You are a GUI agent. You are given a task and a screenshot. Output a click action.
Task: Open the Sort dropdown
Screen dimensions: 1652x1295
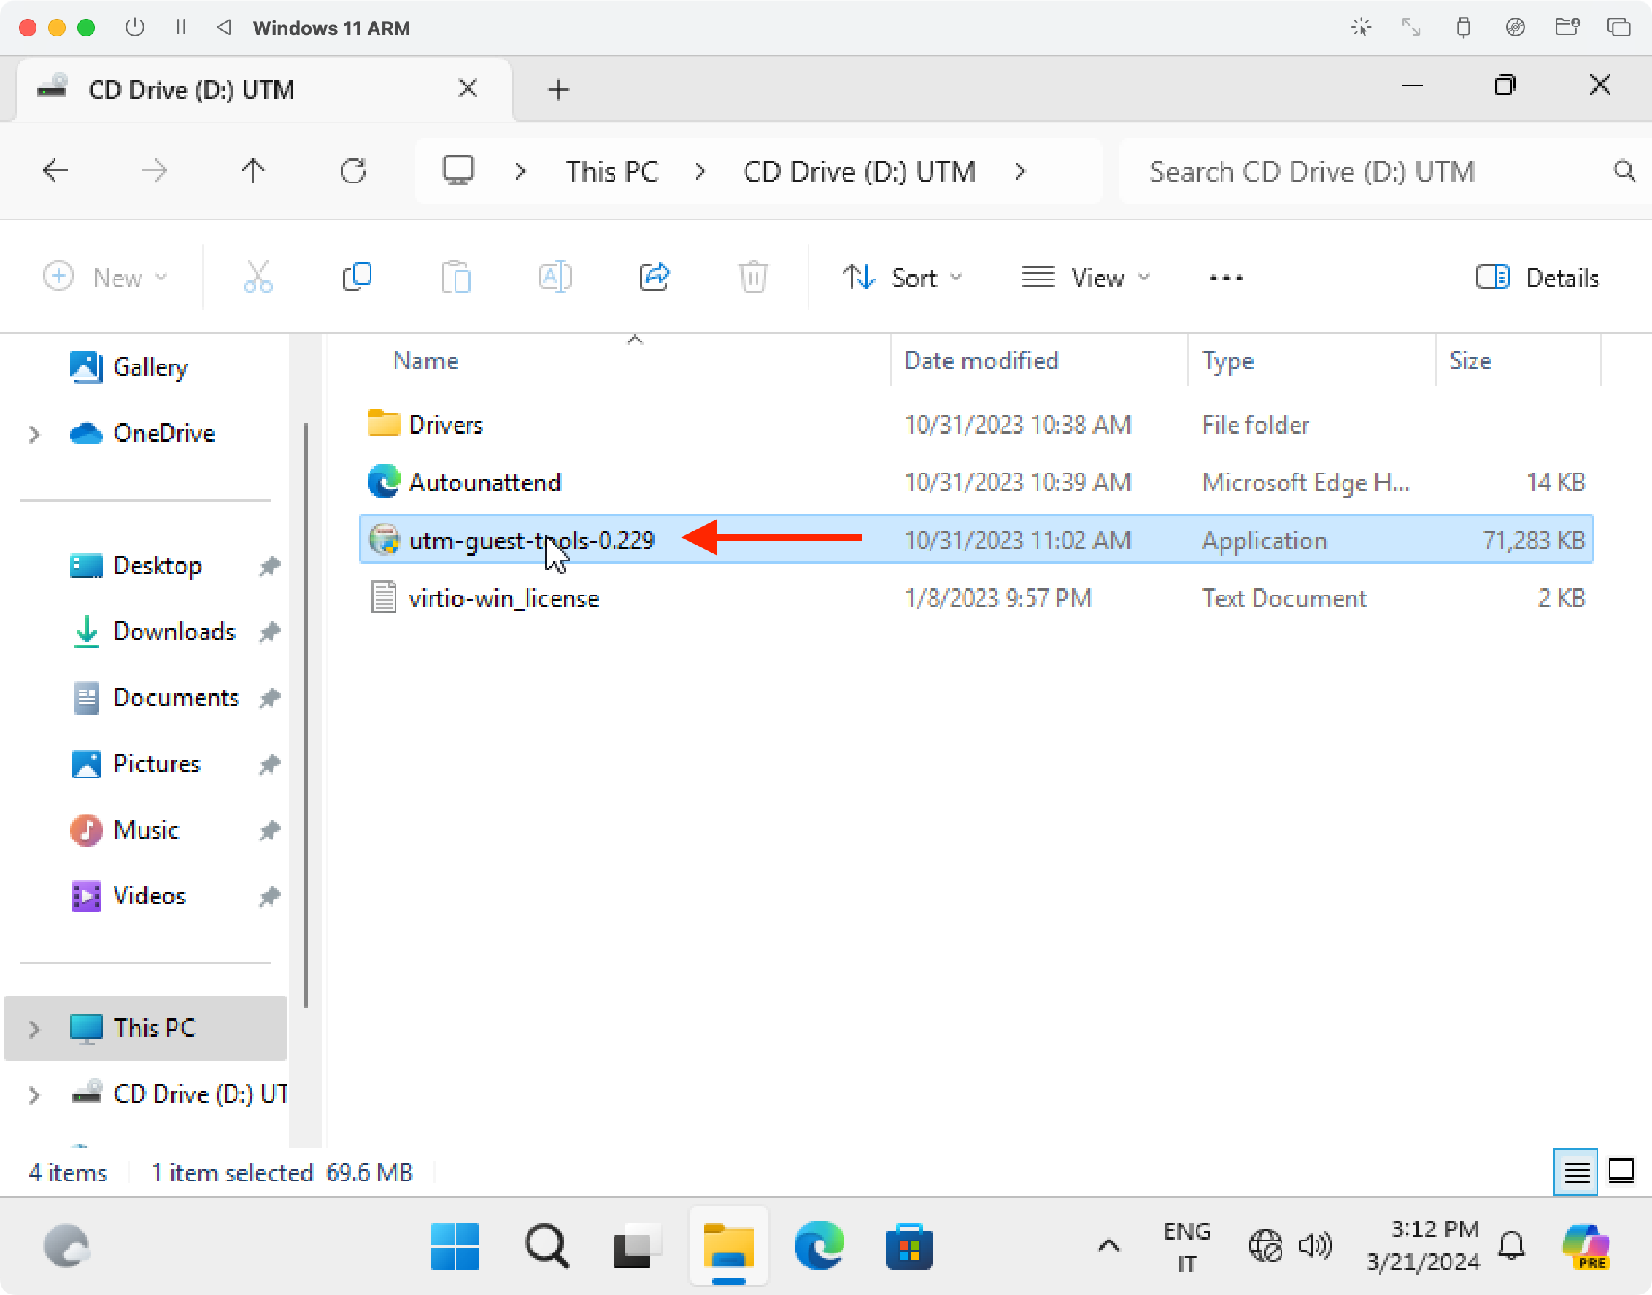click(903, 277)
